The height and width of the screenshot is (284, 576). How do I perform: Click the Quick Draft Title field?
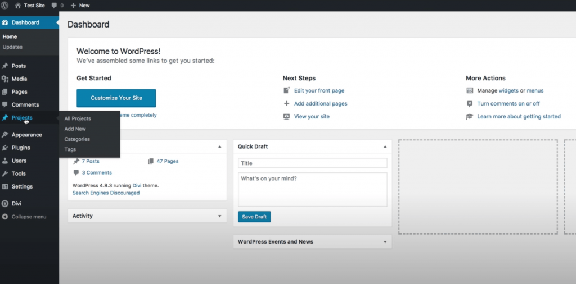313,163
